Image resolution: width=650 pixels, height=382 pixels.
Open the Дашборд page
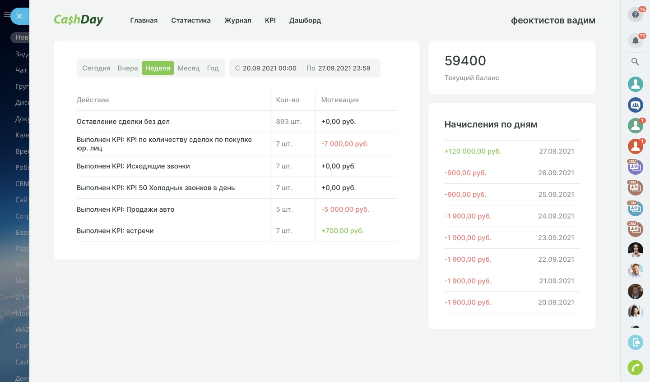click(x=305, y=20)
